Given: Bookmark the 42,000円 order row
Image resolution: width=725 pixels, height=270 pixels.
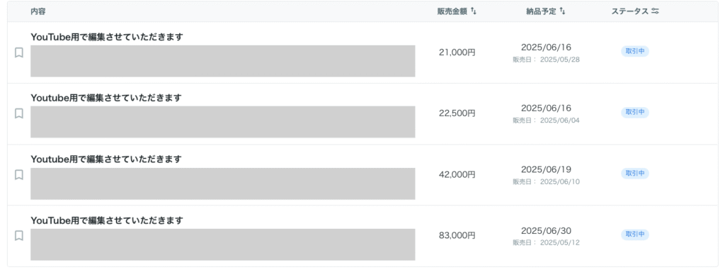Looking at the screenshot, I should click(19, 174).
